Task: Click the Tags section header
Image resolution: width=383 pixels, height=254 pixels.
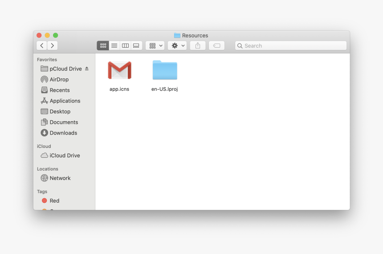Action: click(x=42, y=192)
